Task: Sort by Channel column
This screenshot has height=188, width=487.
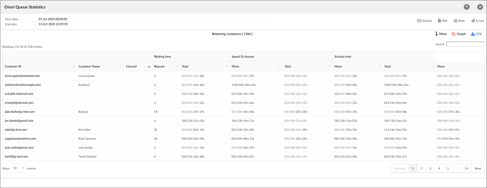Action: pyautogui.click(x=138, y=66)
